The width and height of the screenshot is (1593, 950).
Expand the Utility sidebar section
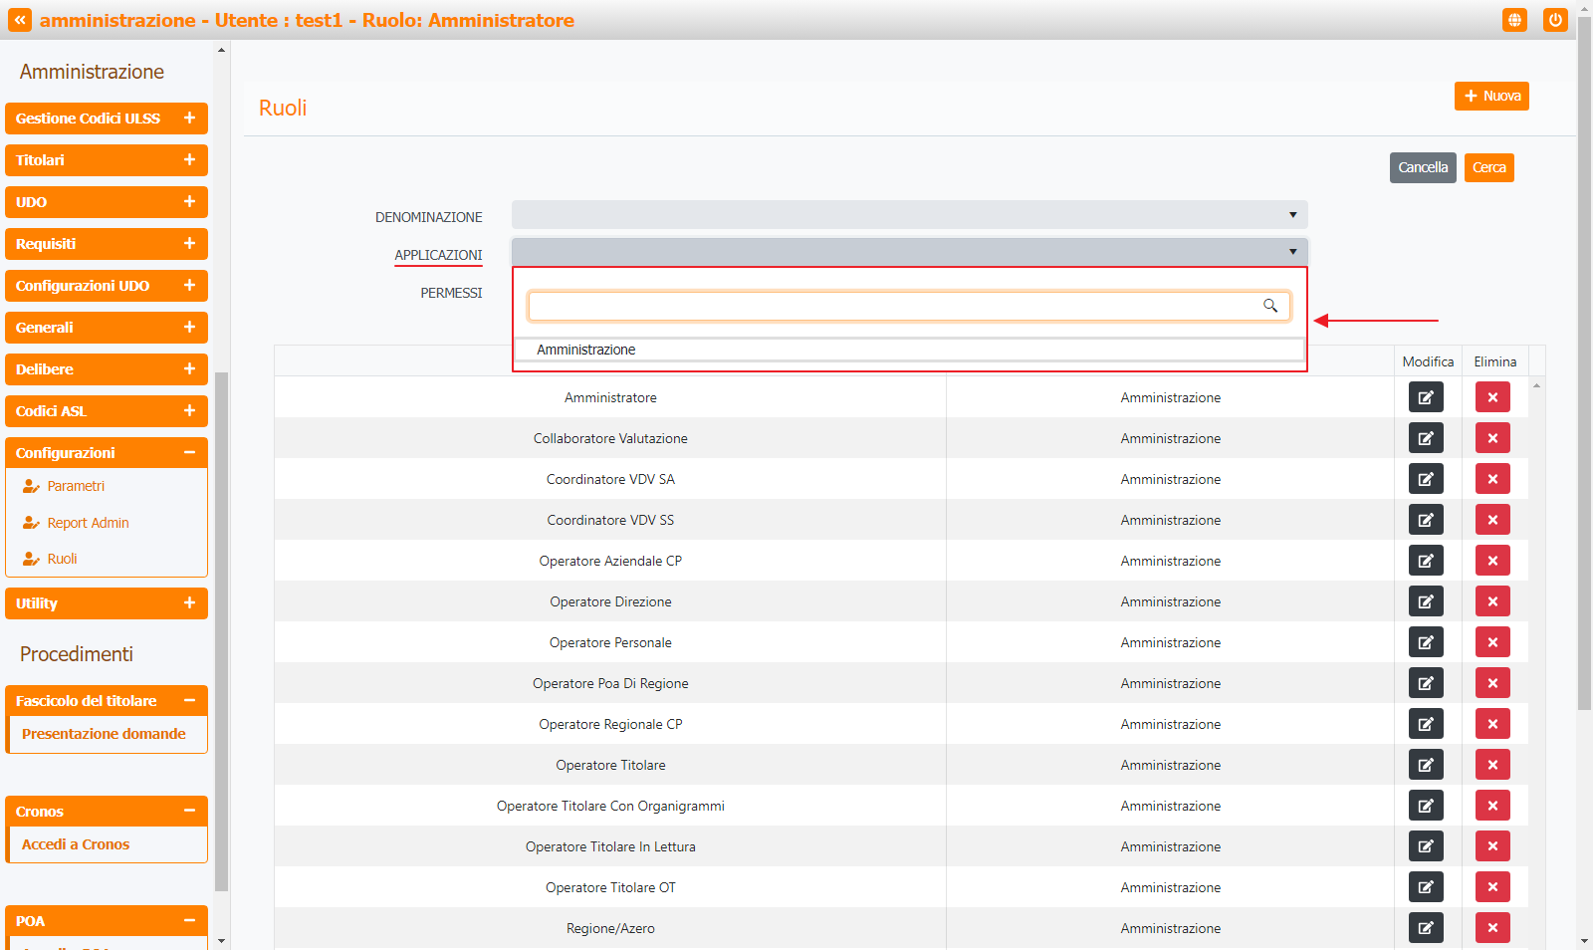[x=189, y=603]
